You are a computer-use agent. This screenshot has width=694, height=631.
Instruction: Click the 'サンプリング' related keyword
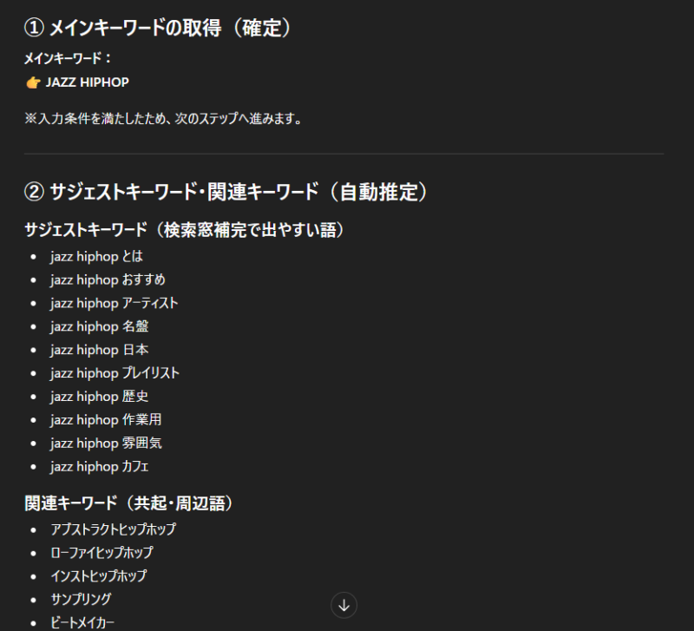tap(81, 599)
